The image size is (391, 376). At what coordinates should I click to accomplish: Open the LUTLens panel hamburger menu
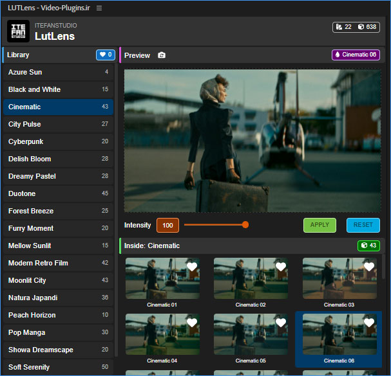(x=99, y=8)
